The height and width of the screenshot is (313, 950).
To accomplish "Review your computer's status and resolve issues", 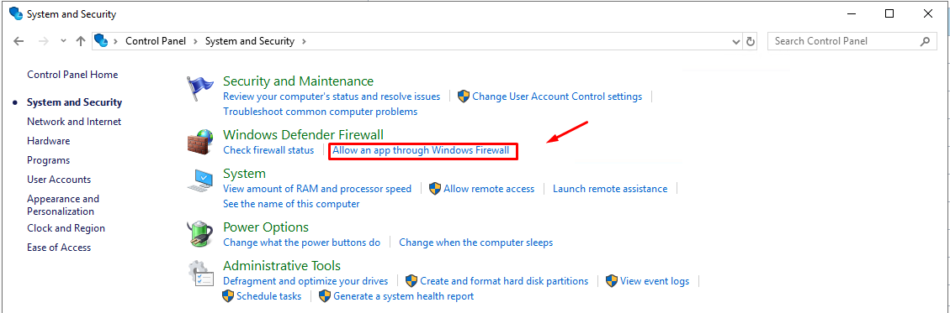I will (332, 96).
